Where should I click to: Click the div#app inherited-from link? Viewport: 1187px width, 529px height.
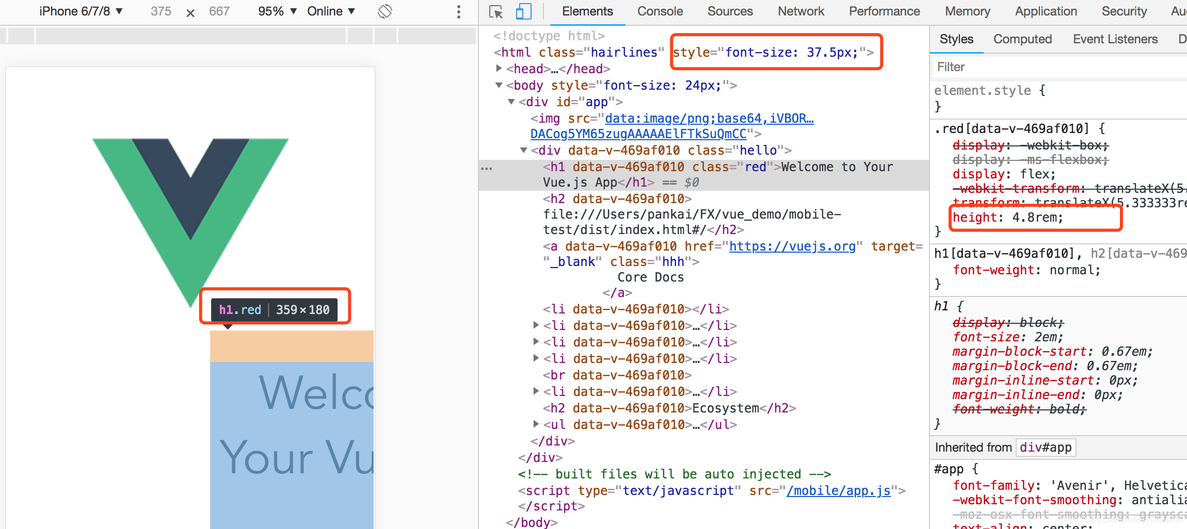tap(1046, 448)
